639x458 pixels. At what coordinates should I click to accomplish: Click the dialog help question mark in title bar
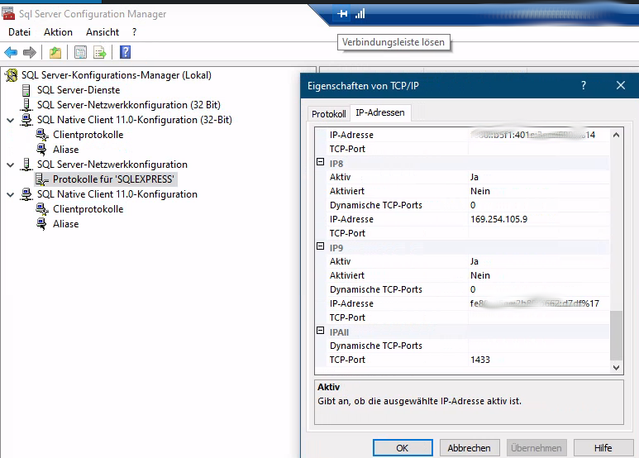584,85
